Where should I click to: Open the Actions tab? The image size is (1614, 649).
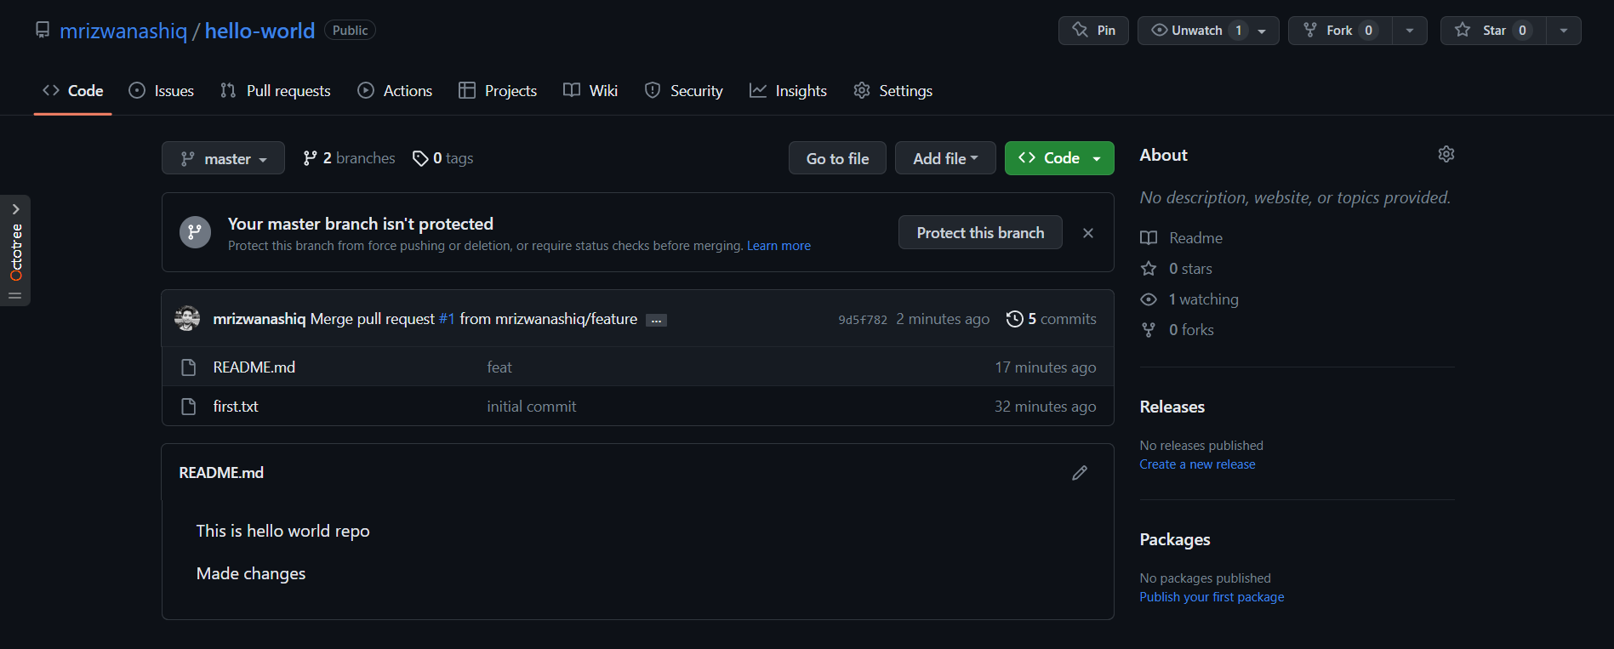pos(395,91)
